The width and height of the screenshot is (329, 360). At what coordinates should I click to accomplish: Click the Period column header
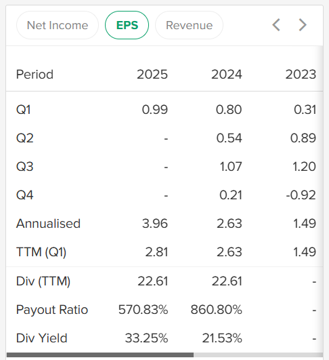(x=35, y=75)
